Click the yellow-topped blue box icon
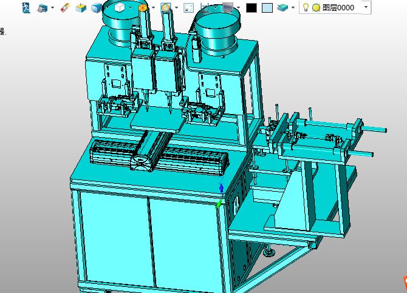This screenshot has width=407, height=293. 81,8
